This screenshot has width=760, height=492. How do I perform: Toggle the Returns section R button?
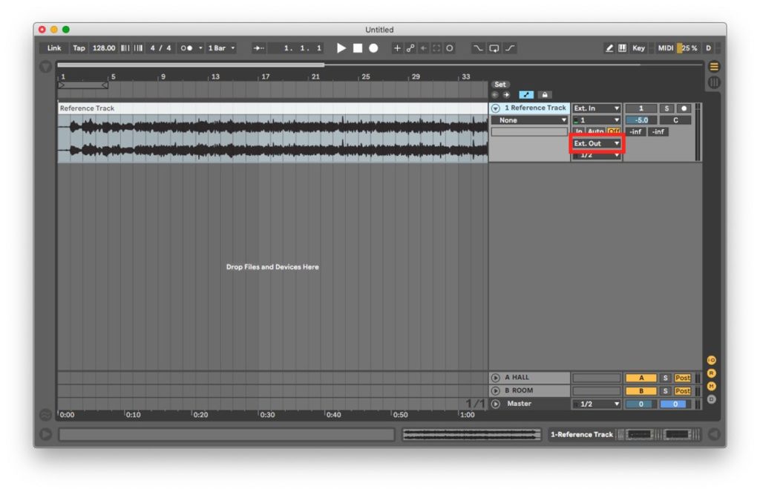tap(712, 373)
